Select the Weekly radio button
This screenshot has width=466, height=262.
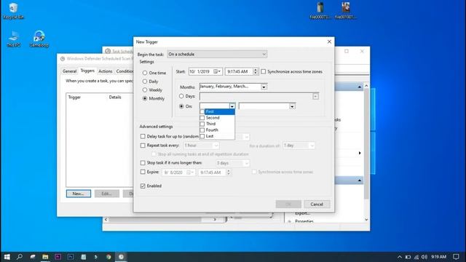(145, 90)
